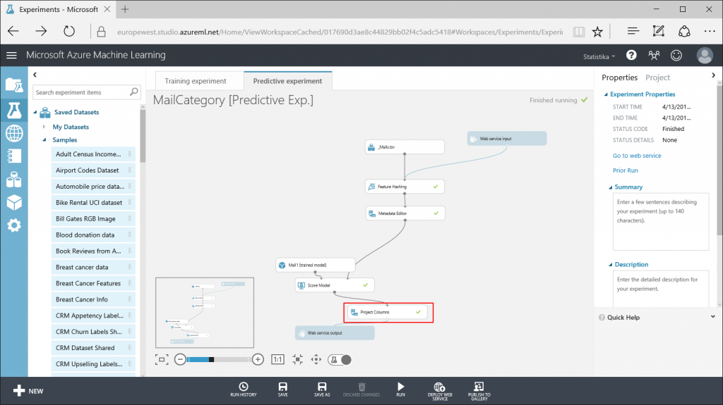This screenshot has width=723, height=405.
Task: Zoom in with plus button
Action: point(258,359)
